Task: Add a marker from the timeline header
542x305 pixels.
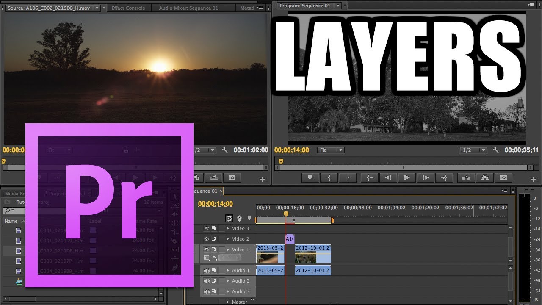Action: tap(249, 219)
